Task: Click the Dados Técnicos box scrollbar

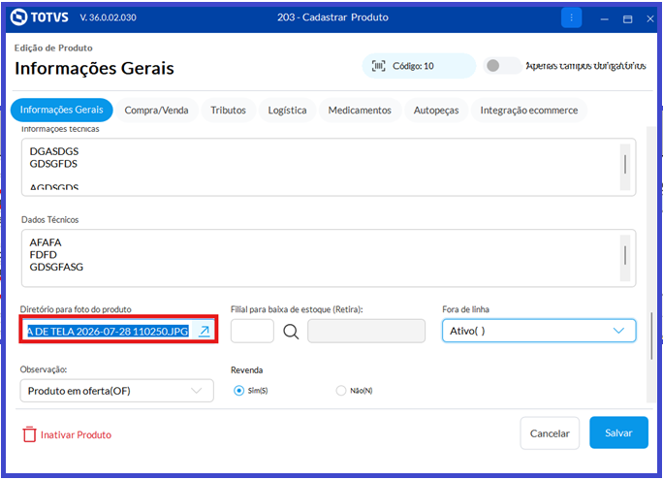Action: (x=625, y=258)
